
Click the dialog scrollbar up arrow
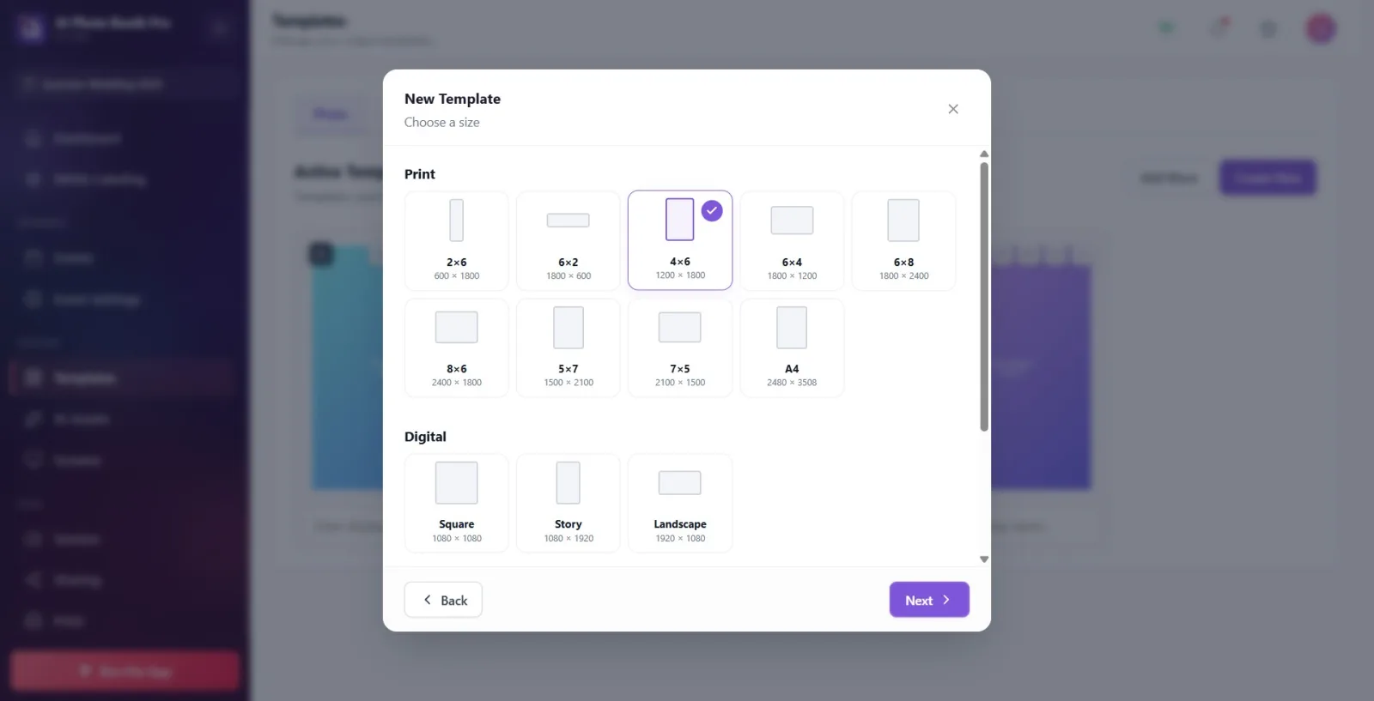[984, 154]
